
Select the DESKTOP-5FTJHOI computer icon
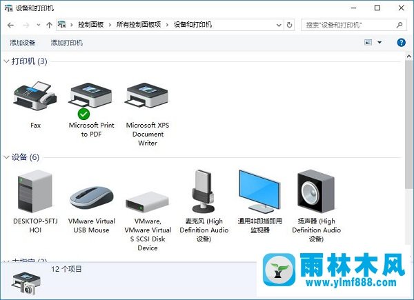[x=34, y=192]
